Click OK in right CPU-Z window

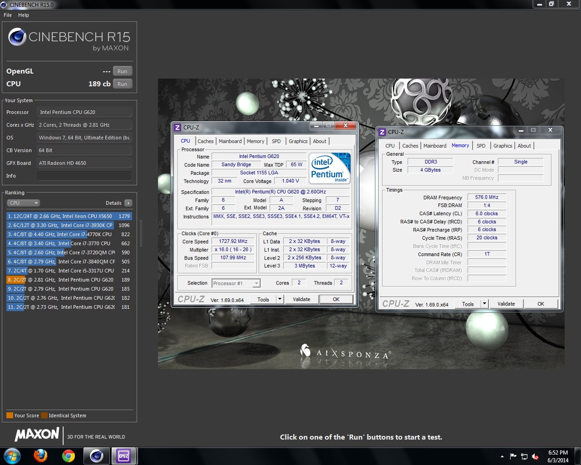[x=541, y=304]
